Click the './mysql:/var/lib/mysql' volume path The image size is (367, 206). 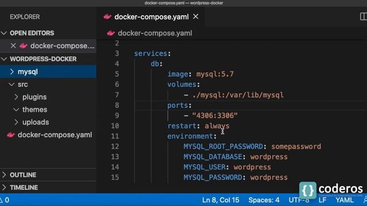[238, 95]
